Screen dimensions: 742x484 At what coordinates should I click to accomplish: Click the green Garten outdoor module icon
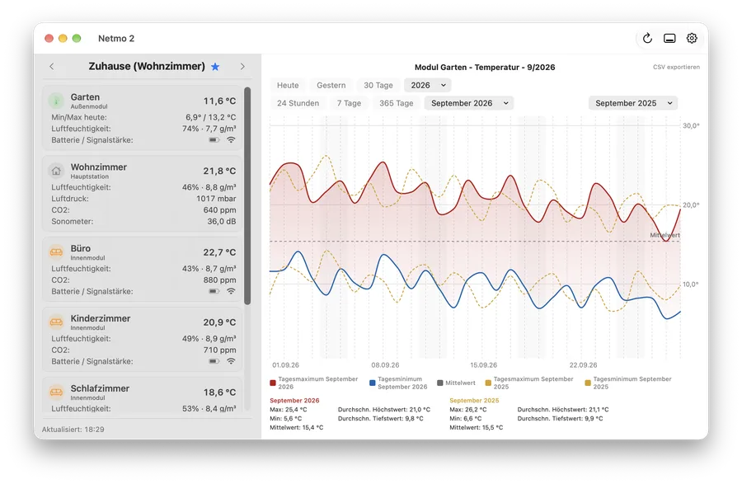[56, 101]
